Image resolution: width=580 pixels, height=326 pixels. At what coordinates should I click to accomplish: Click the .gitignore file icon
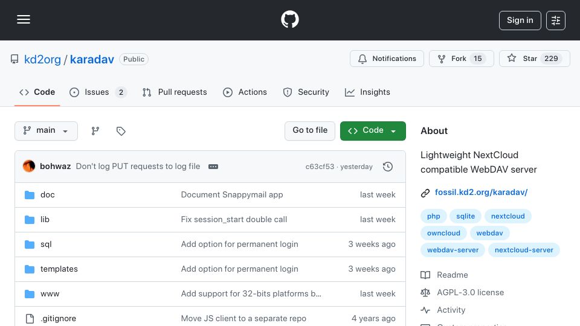[x=30, y=319]
